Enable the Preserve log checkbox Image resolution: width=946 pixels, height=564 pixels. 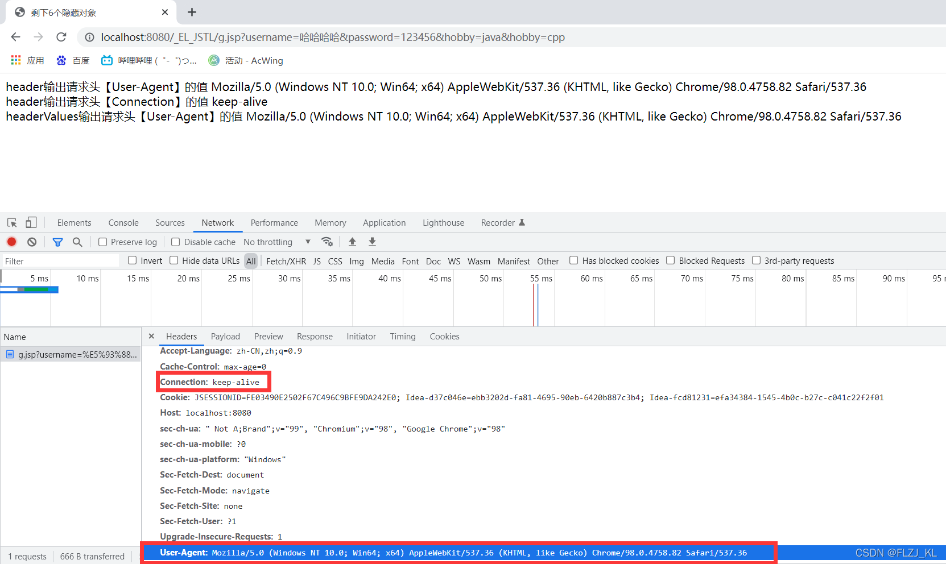click(x=103, y=242)
